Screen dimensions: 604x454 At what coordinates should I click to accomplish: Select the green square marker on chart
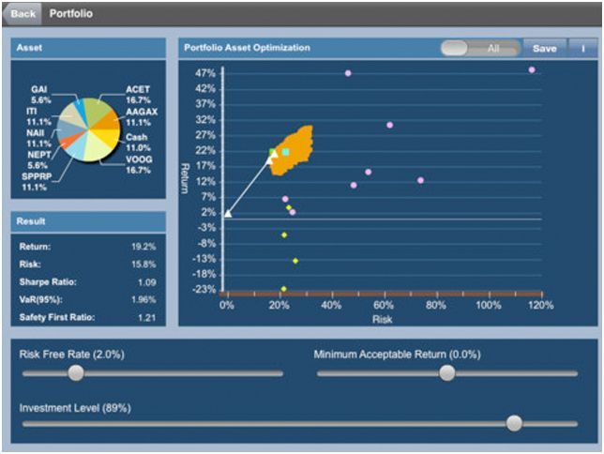(273, 152)
